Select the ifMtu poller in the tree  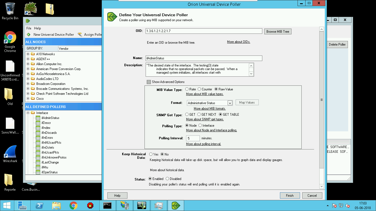45,167
